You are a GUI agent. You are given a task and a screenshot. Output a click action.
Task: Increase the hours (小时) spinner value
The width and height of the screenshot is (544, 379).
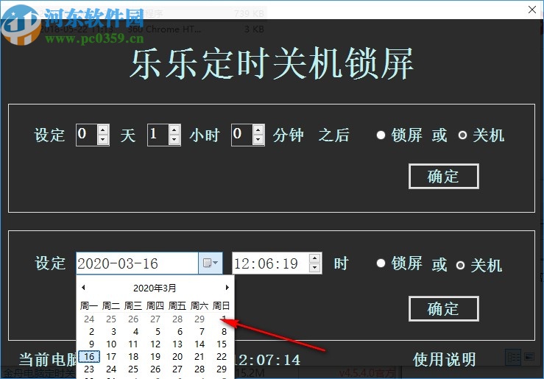(174, 130)
